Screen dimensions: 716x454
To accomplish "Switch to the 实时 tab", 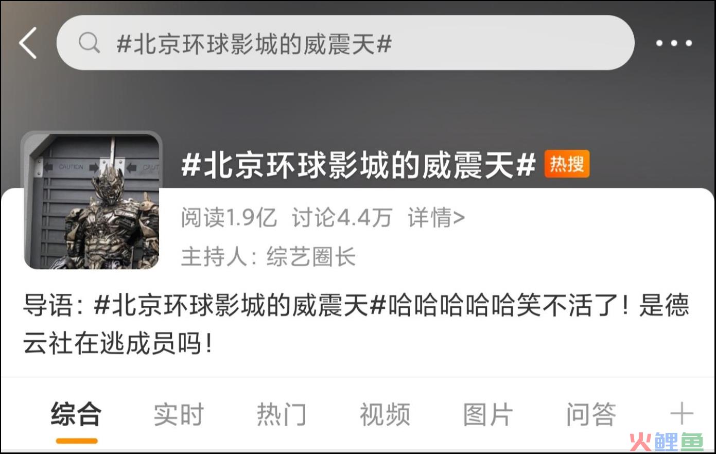I will coord(179,414).
